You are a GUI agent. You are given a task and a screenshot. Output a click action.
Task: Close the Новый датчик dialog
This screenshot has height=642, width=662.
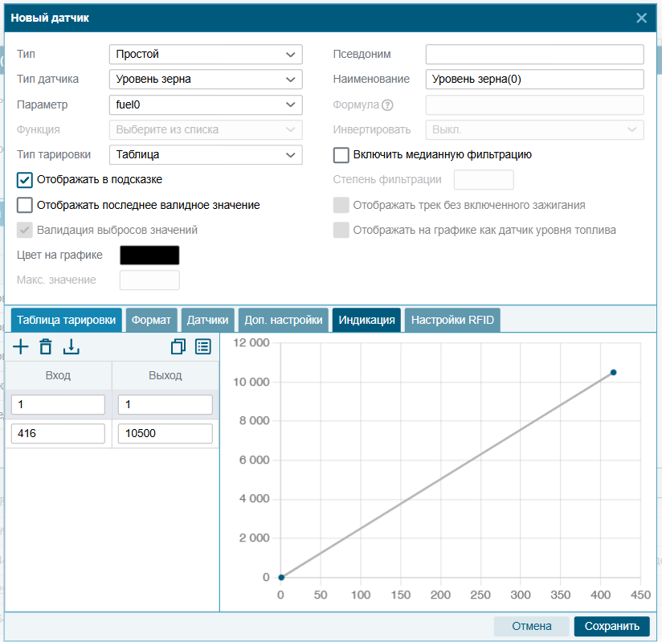tap(641, 18)
